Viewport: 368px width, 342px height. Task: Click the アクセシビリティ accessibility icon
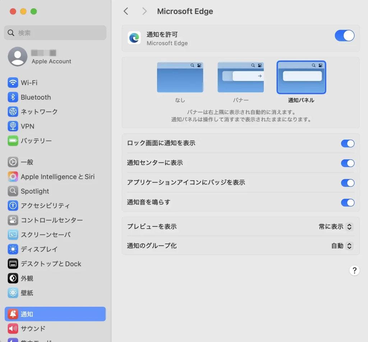(x=13, y=206)
